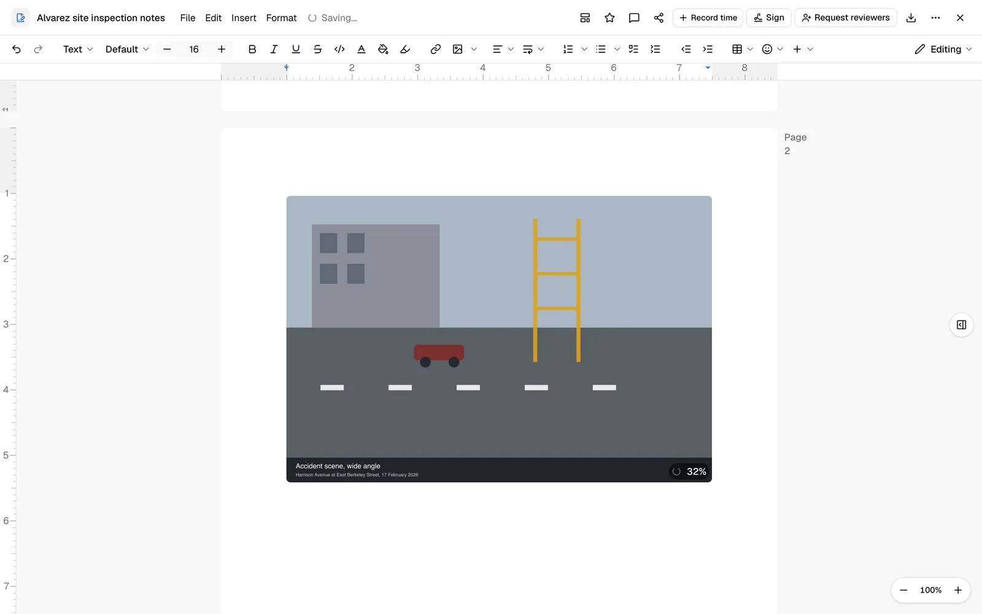The height and width of the screenshot is (614, 982).
Task: Expand the insert more options arrow
Action: tap(810, 49)
